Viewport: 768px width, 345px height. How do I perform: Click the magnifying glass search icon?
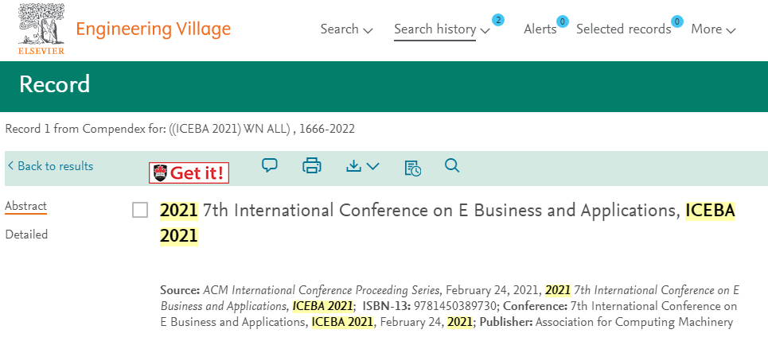click(x=452, y=165)
